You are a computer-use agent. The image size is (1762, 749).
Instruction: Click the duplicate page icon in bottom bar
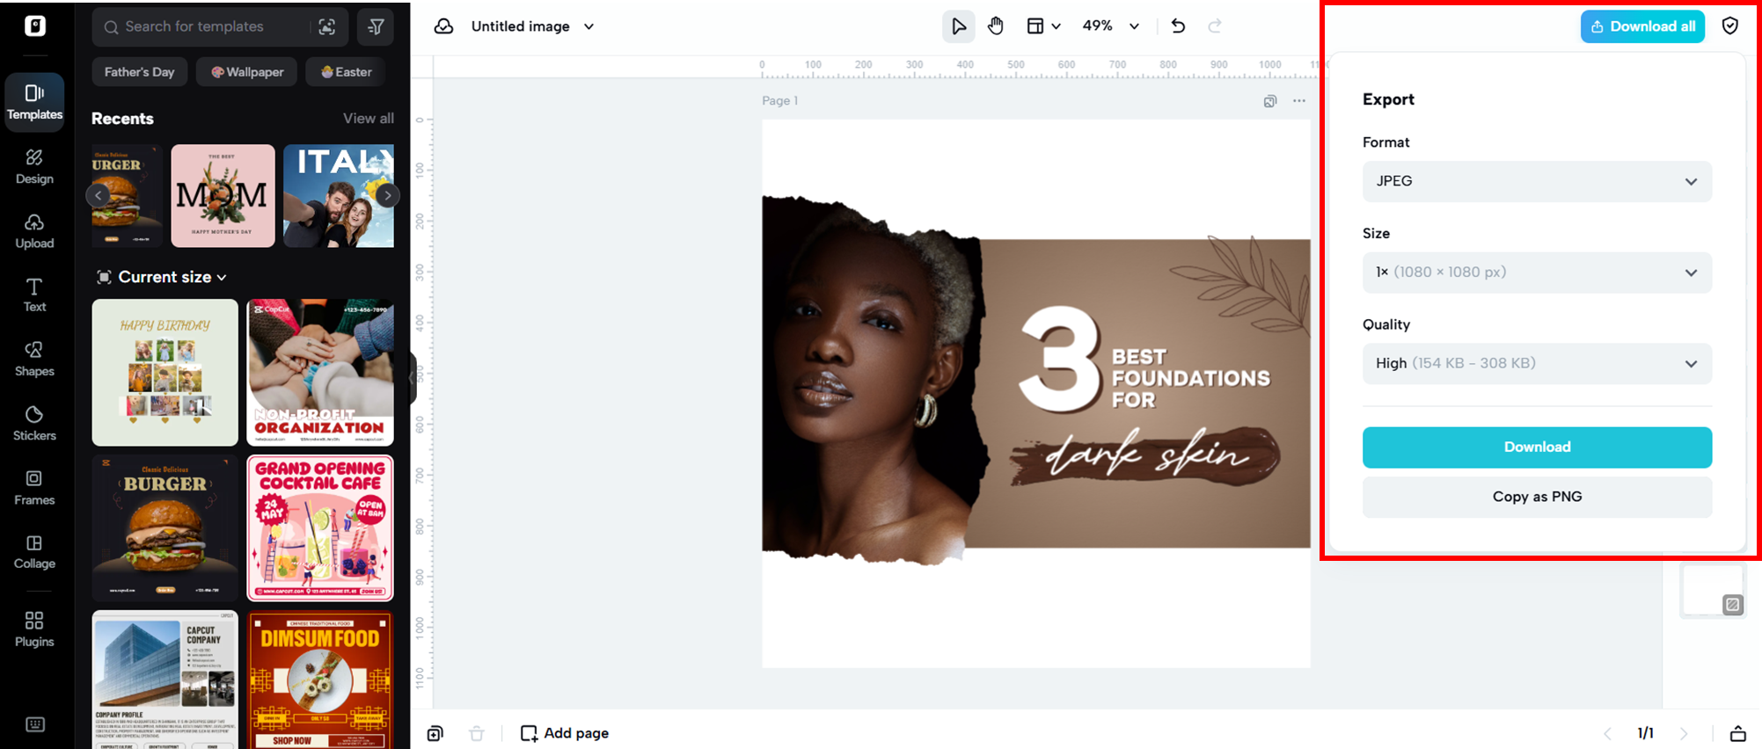click(435, 733)
